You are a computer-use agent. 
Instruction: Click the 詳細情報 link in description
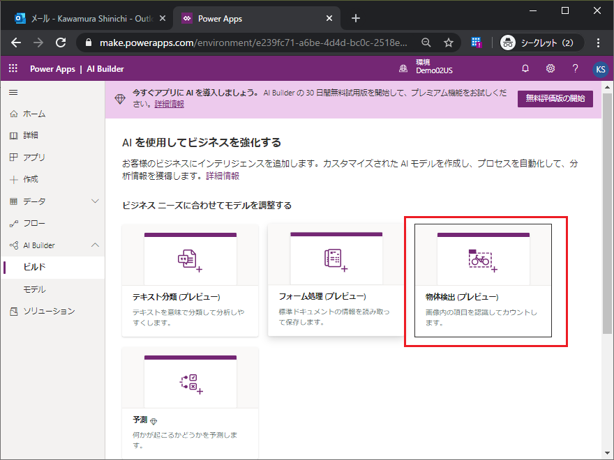(223, 176)
